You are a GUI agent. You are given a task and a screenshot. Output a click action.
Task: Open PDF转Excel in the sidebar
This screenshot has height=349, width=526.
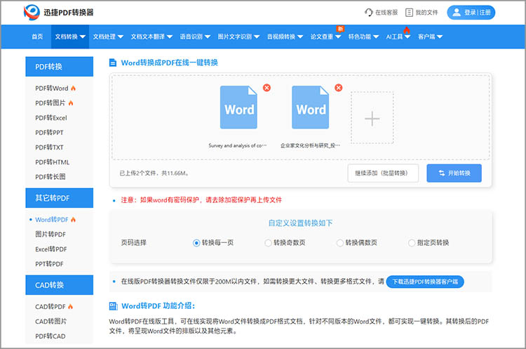pyautogui.click(x=51, y=118)
